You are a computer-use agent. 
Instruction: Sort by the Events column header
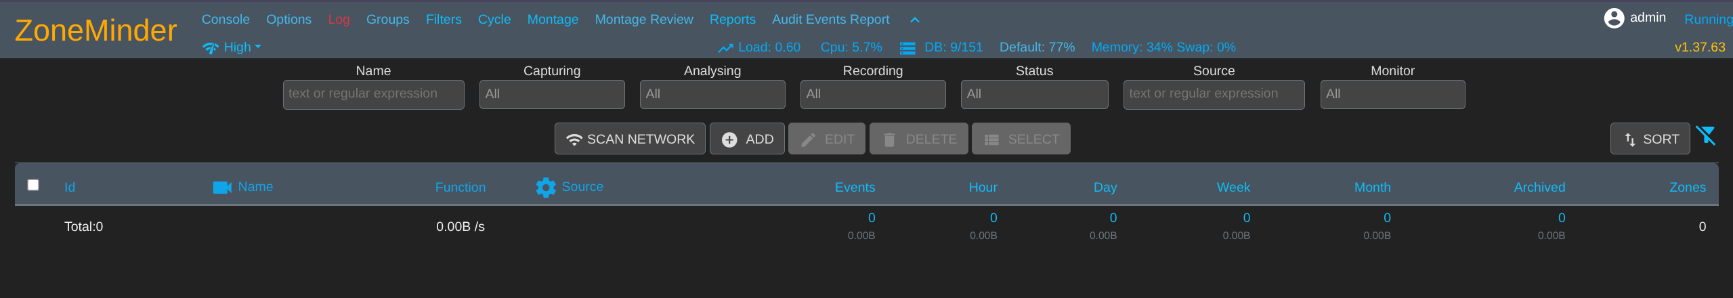854,188
